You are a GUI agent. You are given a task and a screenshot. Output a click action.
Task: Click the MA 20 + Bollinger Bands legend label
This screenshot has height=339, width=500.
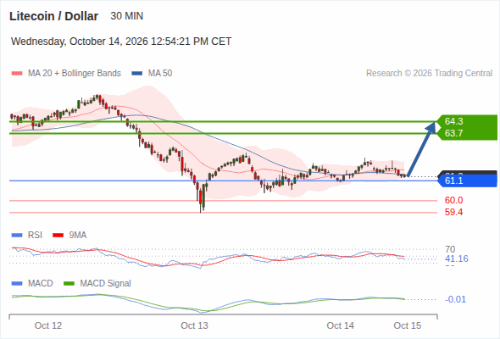click(x=75, y=74)
